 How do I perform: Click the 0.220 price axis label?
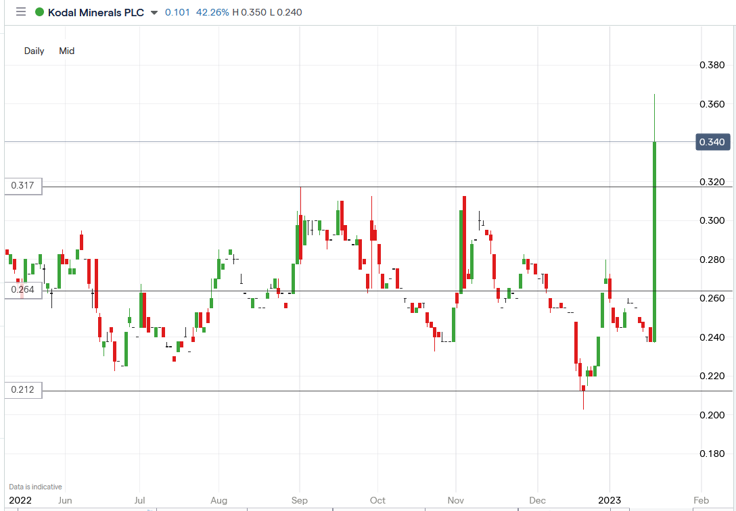tap(712, 376)
